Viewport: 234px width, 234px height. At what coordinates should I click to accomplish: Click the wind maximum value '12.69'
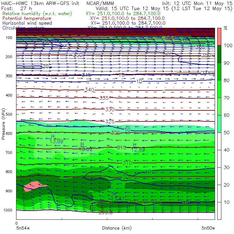[138, 150]
